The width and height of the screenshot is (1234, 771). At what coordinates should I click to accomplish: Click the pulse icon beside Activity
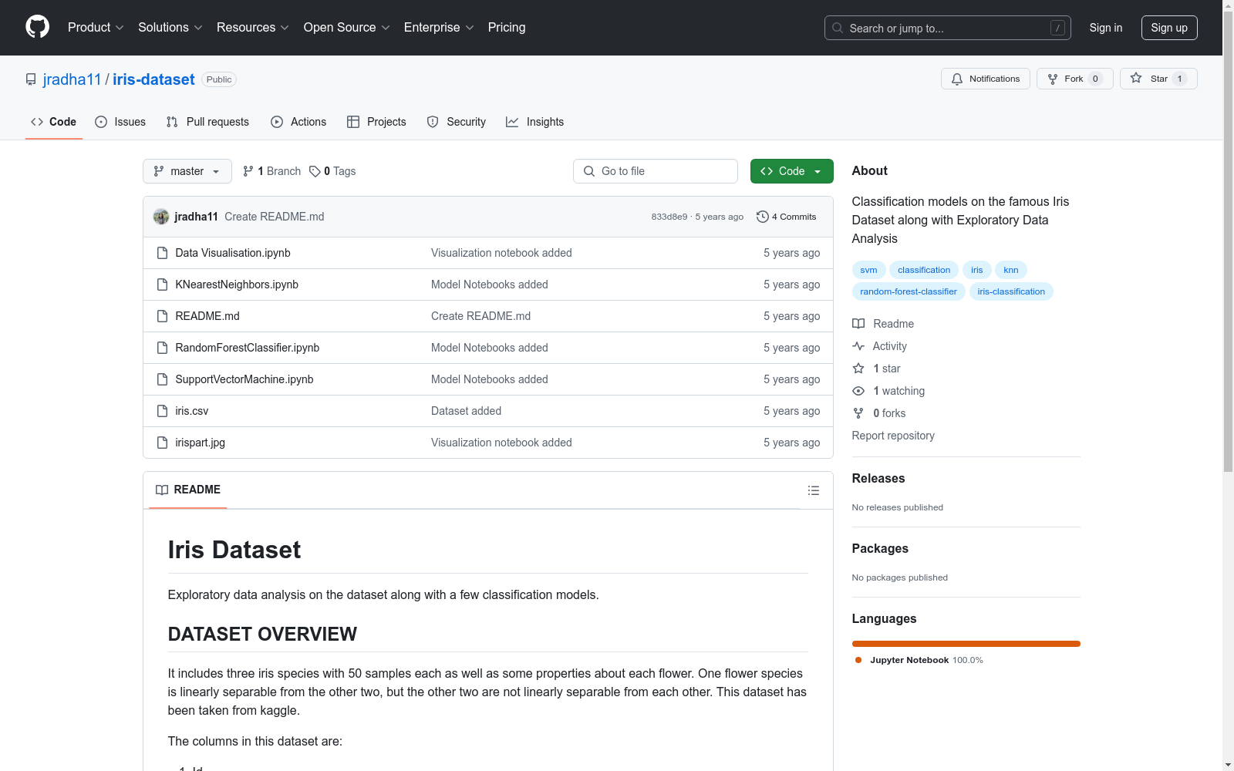(x=858, y=346)
